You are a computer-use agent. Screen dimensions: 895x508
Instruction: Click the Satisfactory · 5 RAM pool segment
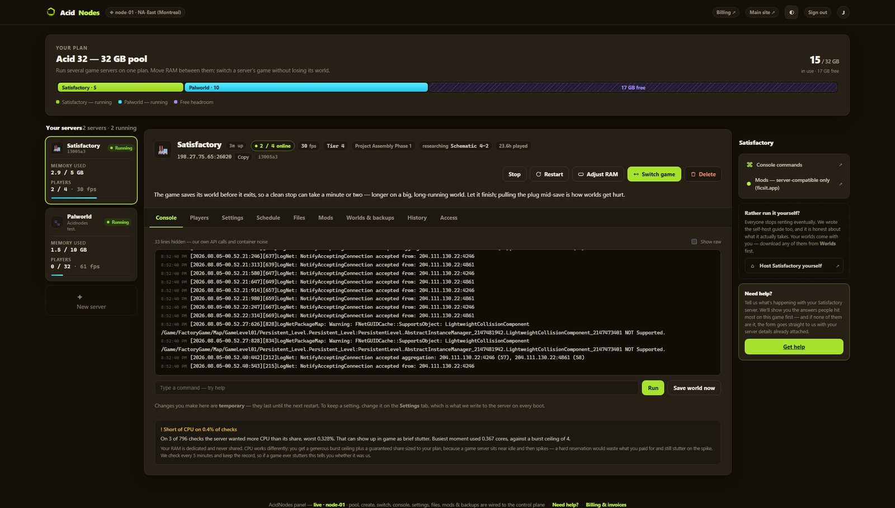(x=120, y=87)
